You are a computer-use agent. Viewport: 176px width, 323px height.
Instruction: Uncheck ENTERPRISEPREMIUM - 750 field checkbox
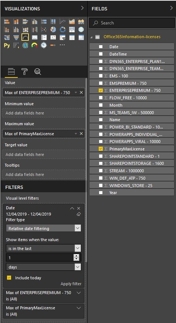[101, 90]
